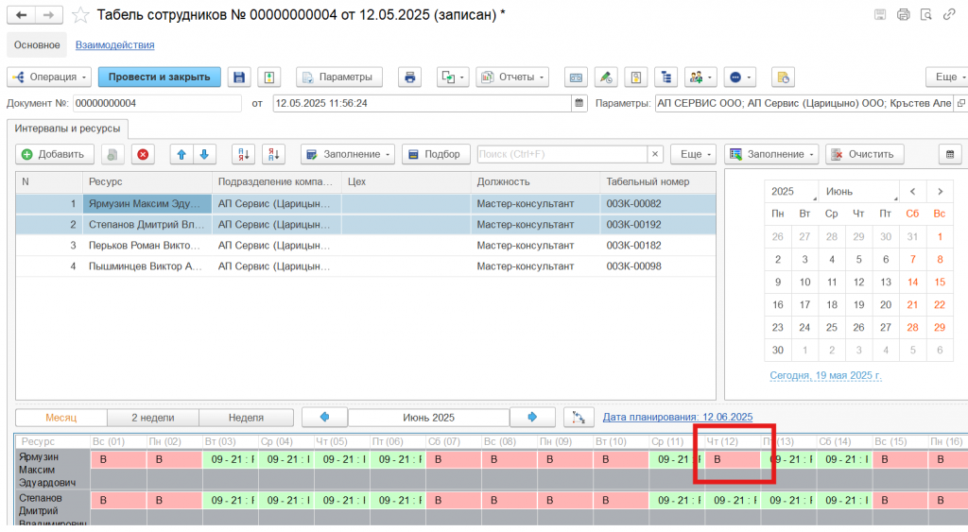The width and height of the screenshot is (968, 532).
Task: Click the Дата планирования link
Action: point(677,417)
